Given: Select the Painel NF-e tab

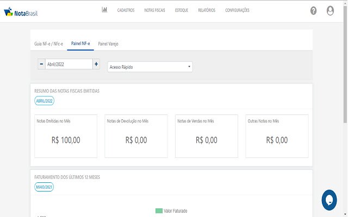Looking at the screenshot, I should pyautogui.click(x=80, y=43).
